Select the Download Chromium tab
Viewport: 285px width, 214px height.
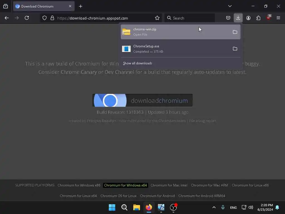click(x=44, y=6)
